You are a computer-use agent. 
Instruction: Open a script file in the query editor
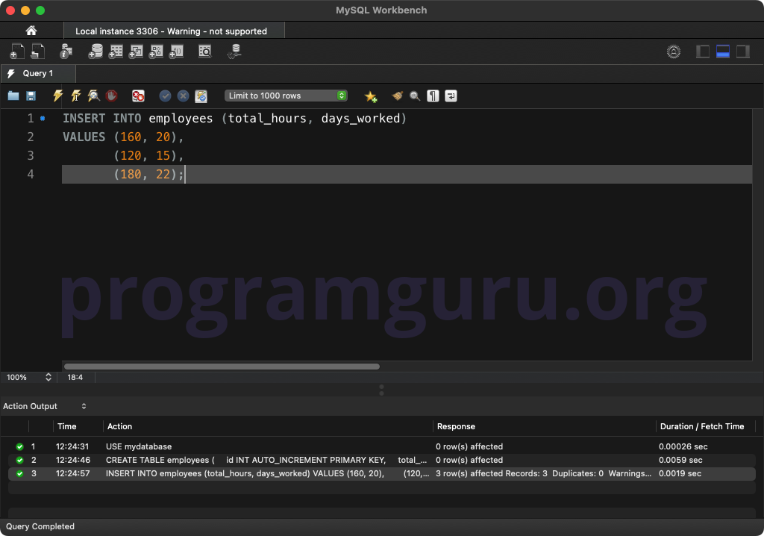(13, 96)
